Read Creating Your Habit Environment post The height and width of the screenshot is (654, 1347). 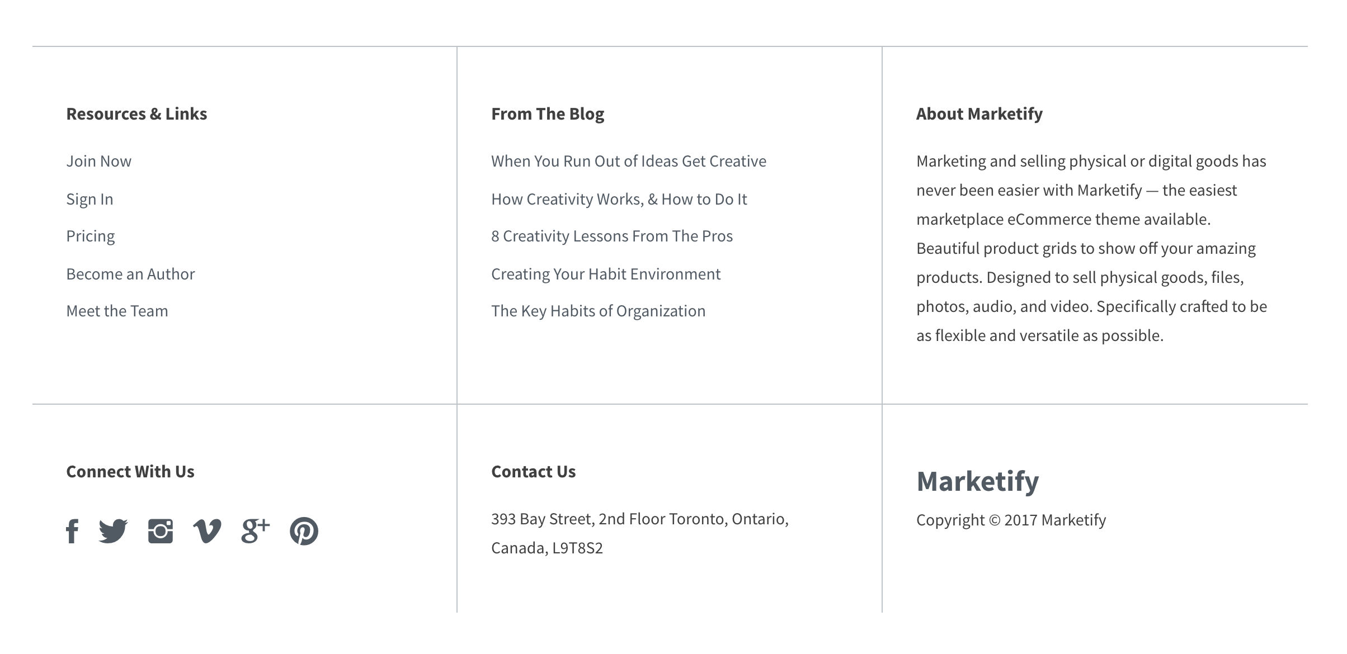point(606,274)
